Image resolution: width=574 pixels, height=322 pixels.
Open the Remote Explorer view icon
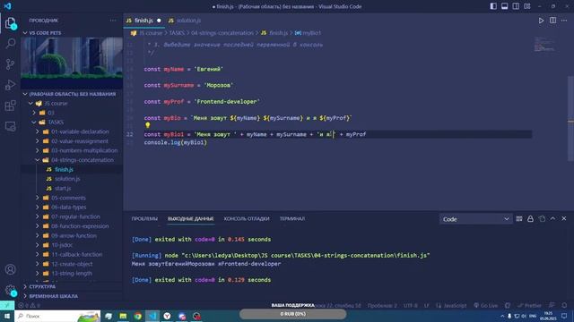tap(10, 126)
